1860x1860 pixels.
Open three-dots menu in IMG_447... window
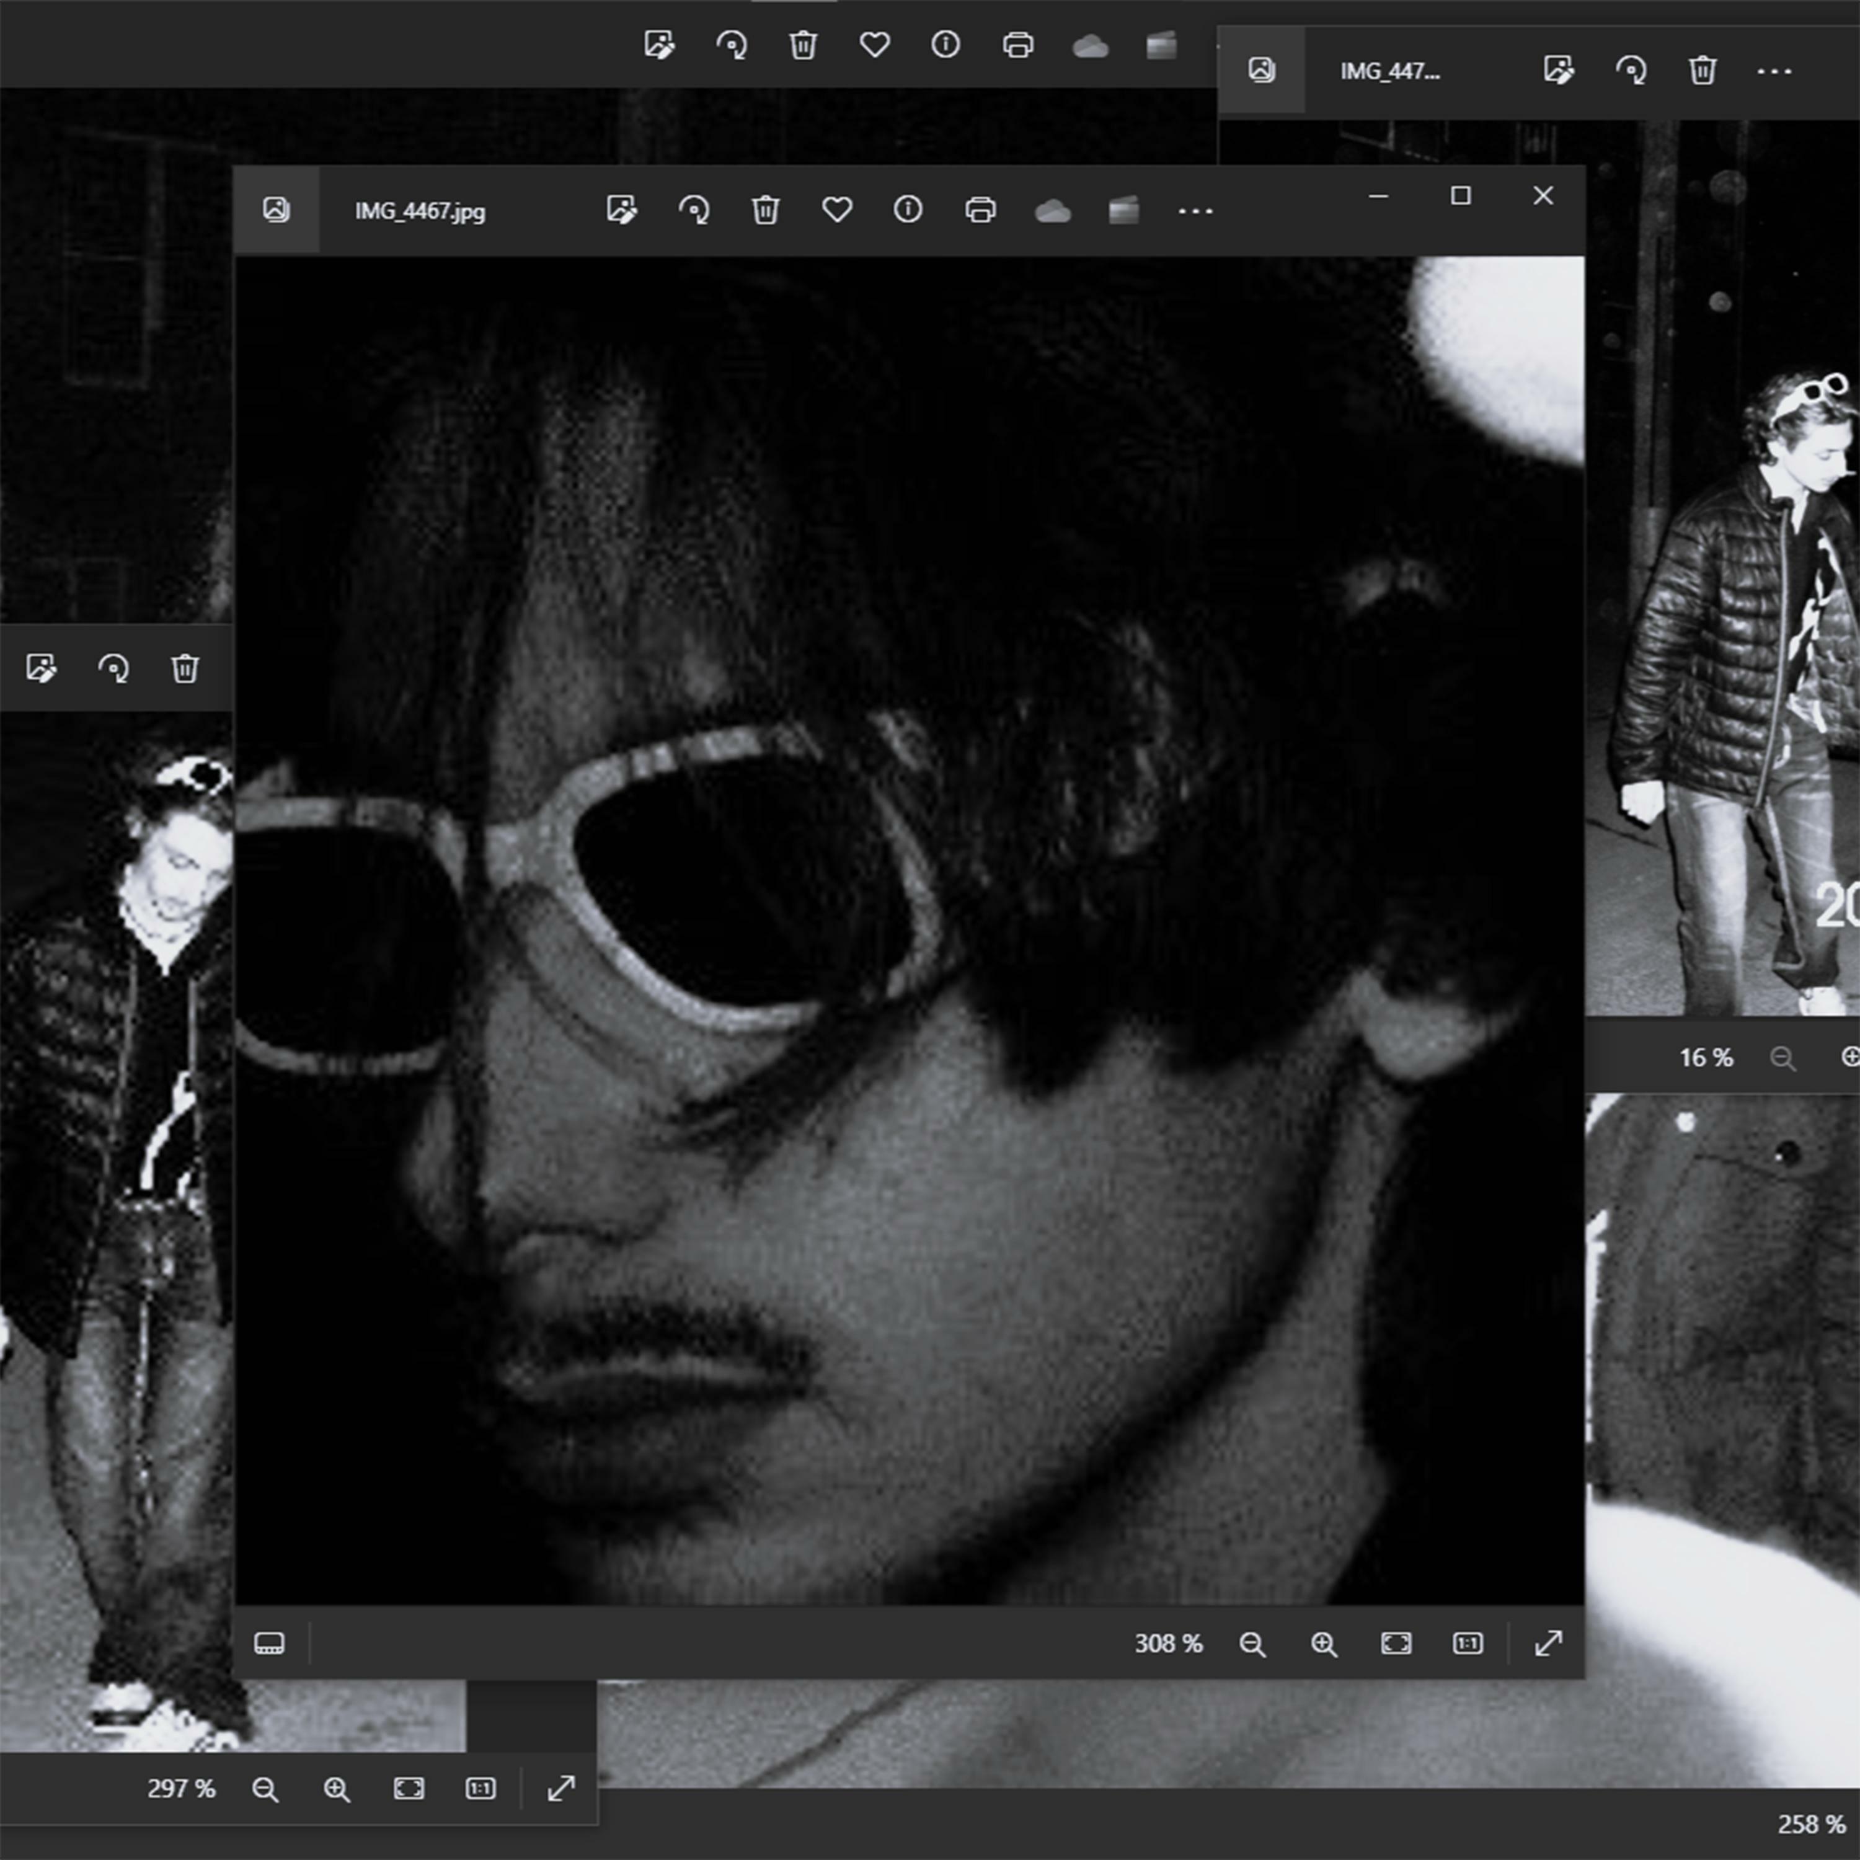pos(1774,71)
